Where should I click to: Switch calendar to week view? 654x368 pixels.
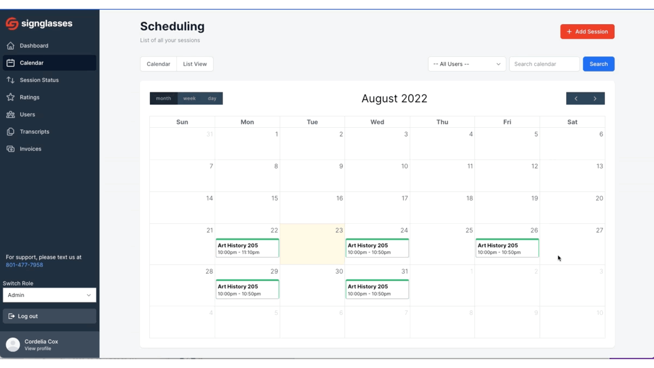coord(189,98)
